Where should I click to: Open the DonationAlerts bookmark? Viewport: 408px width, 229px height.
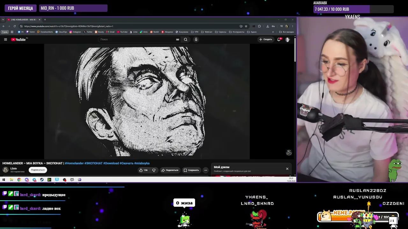pos(45,32)
